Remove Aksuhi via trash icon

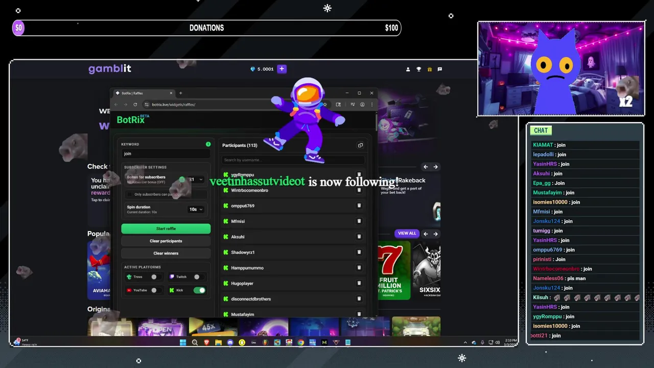tap(359, 237)
